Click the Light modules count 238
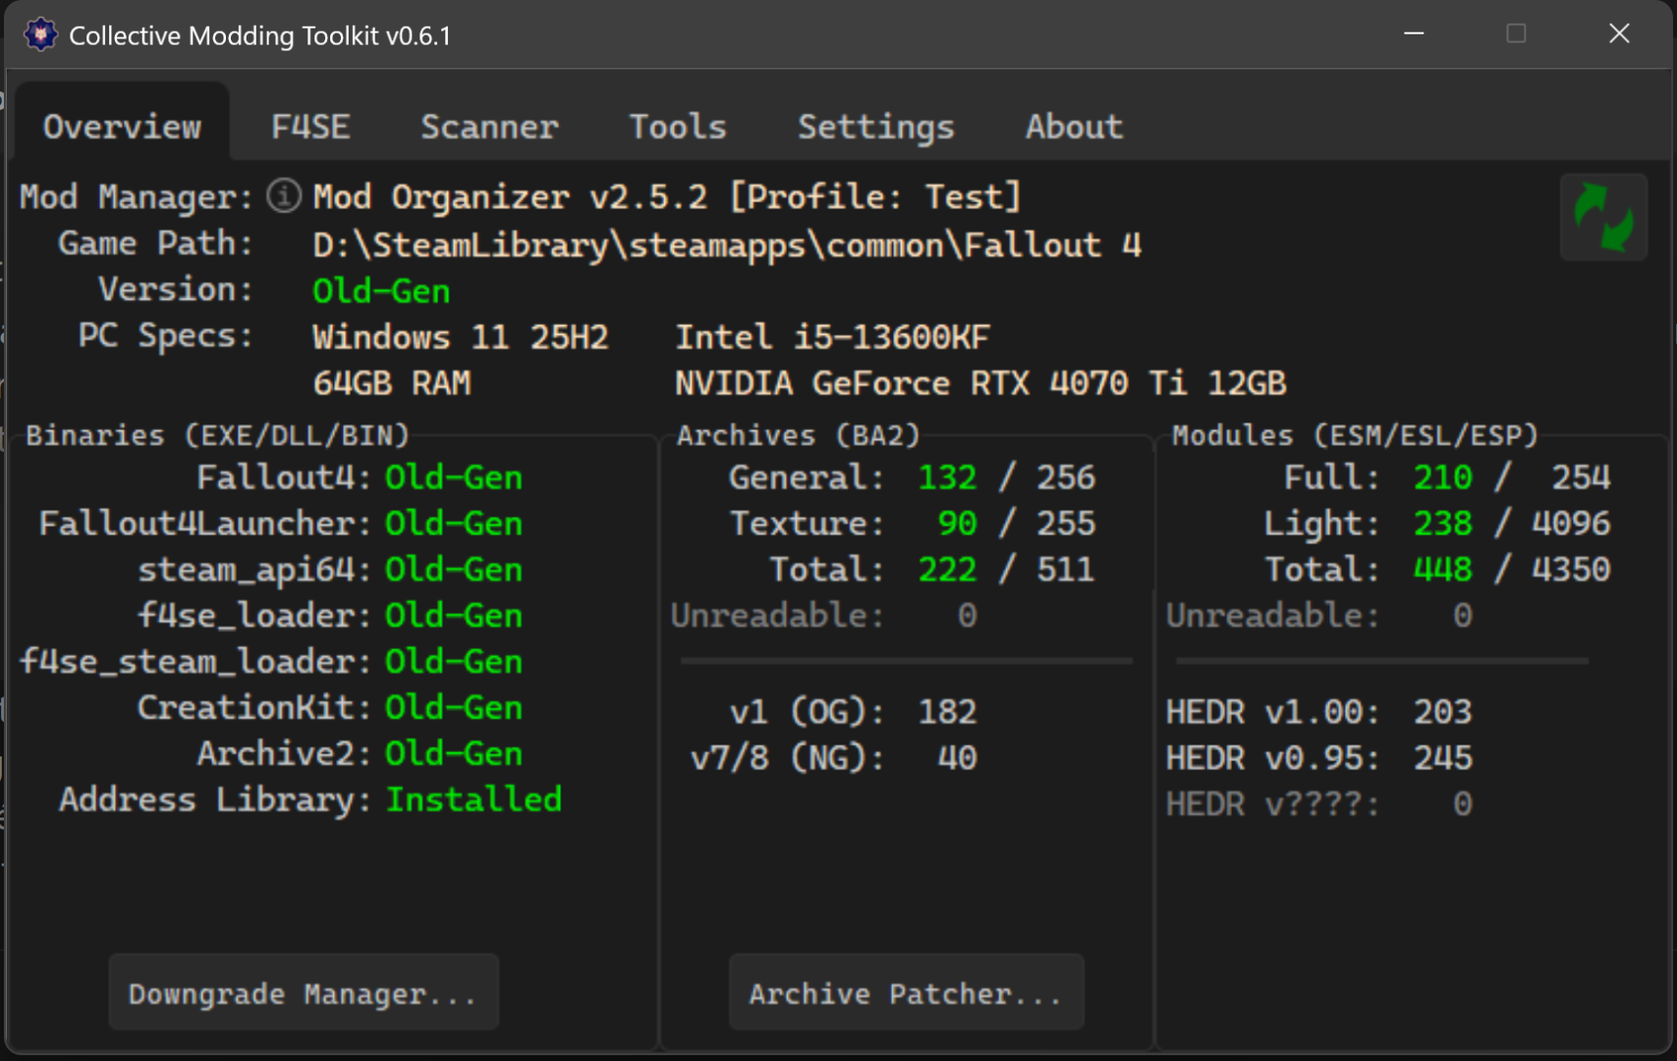This screenshot has height=1061, width=1677. pos(1442,524)
